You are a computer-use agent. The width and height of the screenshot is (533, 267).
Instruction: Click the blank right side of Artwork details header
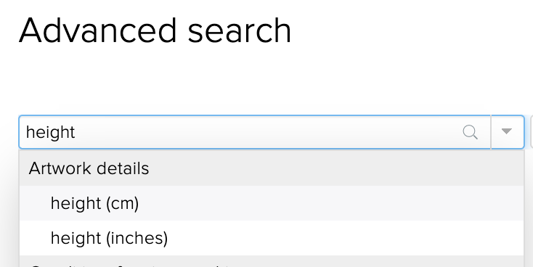[340, 168]
